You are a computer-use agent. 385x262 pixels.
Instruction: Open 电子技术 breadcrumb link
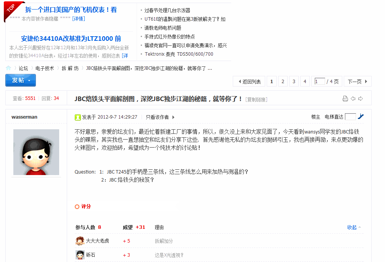point(45,68)
